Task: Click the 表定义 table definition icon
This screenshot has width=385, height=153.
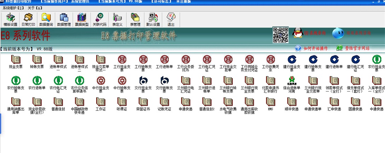Action: click(x=117, y=19)
